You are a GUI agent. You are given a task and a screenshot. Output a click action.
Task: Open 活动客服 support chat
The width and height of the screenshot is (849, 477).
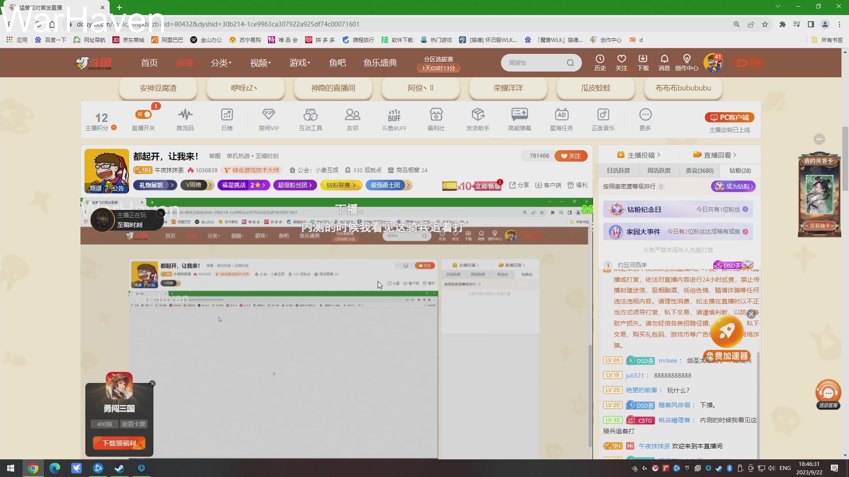click(828, 394)
